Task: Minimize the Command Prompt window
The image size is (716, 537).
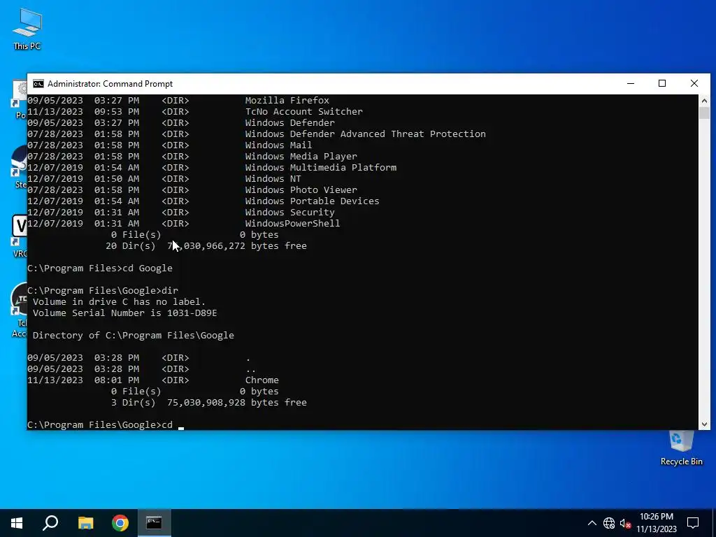Action: (631, 84)
